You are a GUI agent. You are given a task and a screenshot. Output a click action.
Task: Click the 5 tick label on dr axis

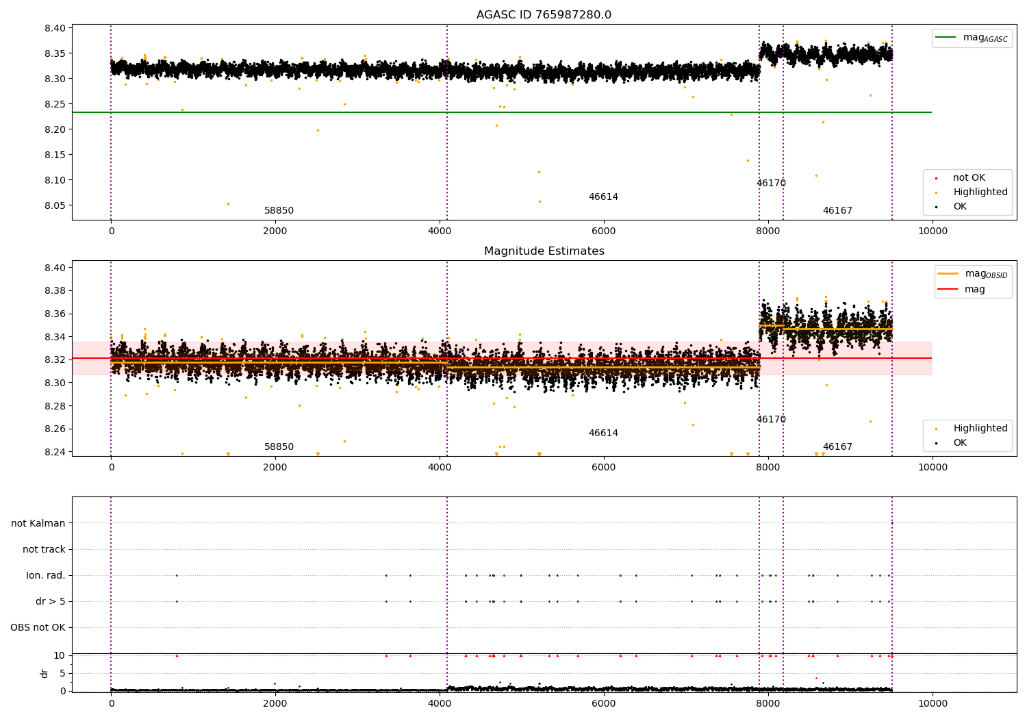pyautogui.click(x=63, y=673)
